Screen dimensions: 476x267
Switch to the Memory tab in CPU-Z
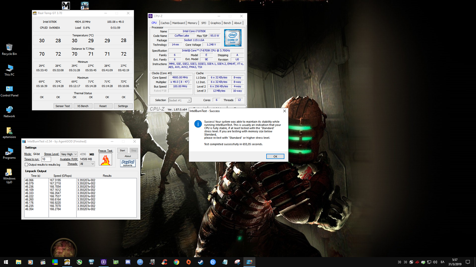tap(192, 23)
